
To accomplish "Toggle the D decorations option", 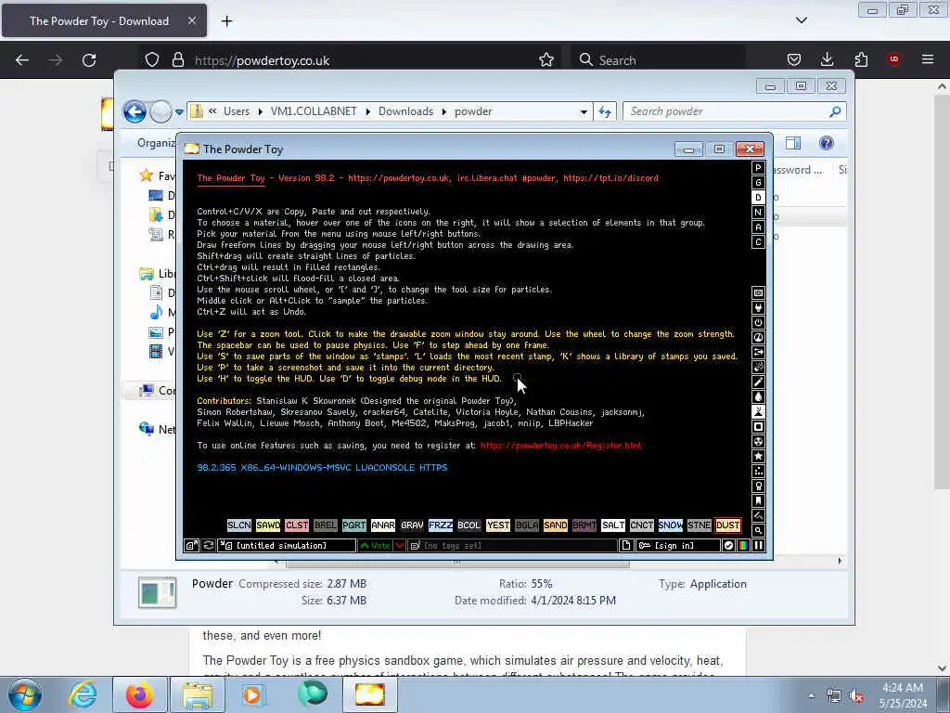I will tap(758, 198).
